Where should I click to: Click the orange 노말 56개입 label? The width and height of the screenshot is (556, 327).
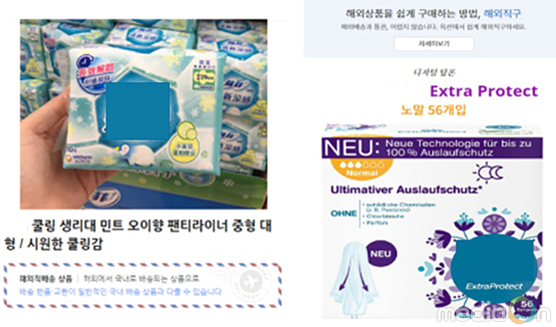pos(433,110)
